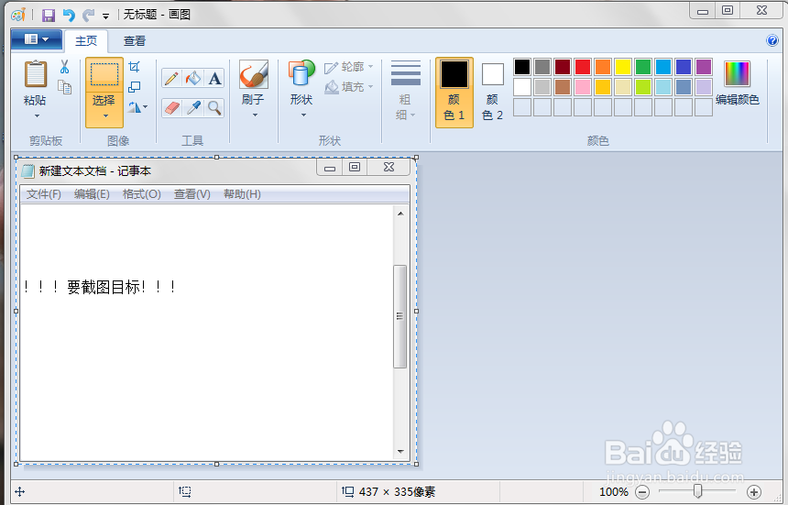Click the zoom out minus button
This screenshot has height=505, width=788.
pos(642,492)
